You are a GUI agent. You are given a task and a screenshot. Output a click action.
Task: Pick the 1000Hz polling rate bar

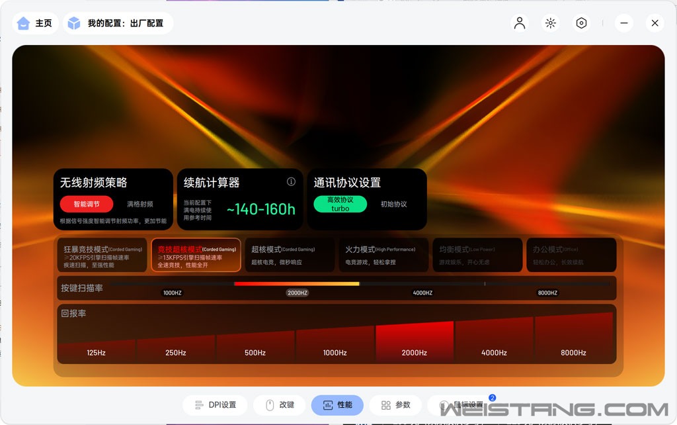[335, 344]
